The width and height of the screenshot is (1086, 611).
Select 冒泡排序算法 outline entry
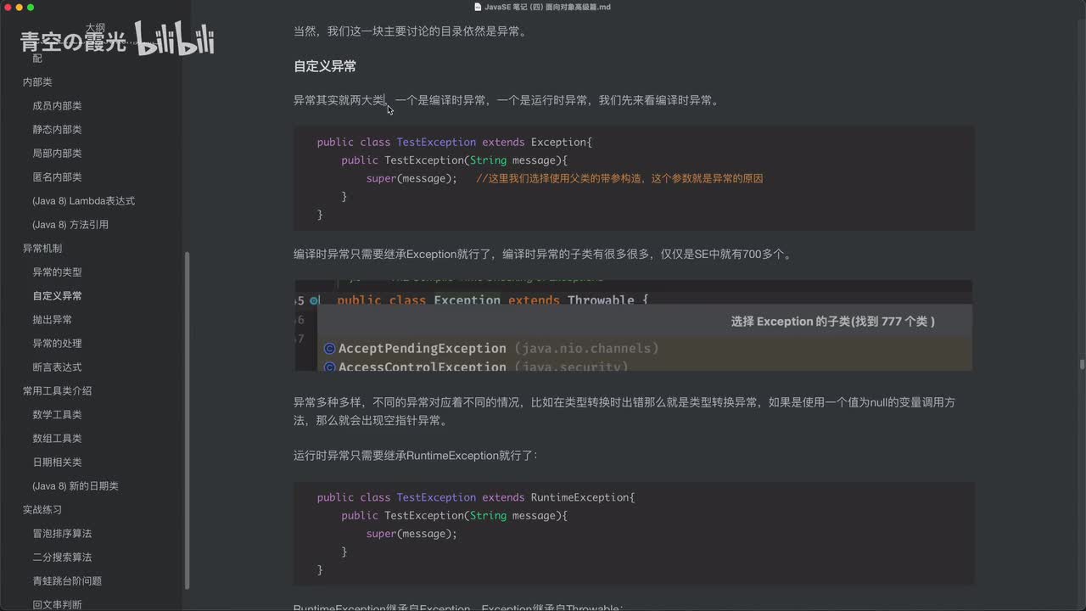coord(62,534)
